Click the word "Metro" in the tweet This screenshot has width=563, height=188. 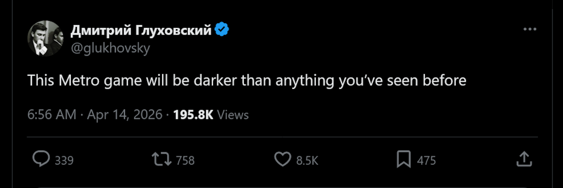(x=79, y=80)
